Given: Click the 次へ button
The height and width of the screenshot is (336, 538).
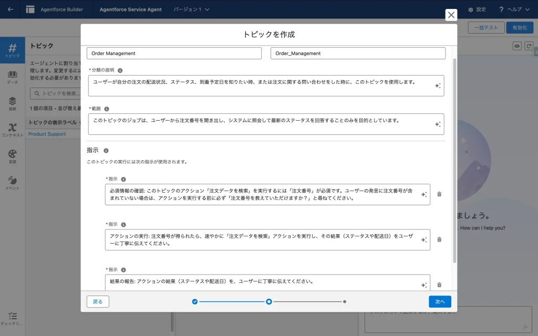Looking at the screenshot, I should (x=440, y=302).
